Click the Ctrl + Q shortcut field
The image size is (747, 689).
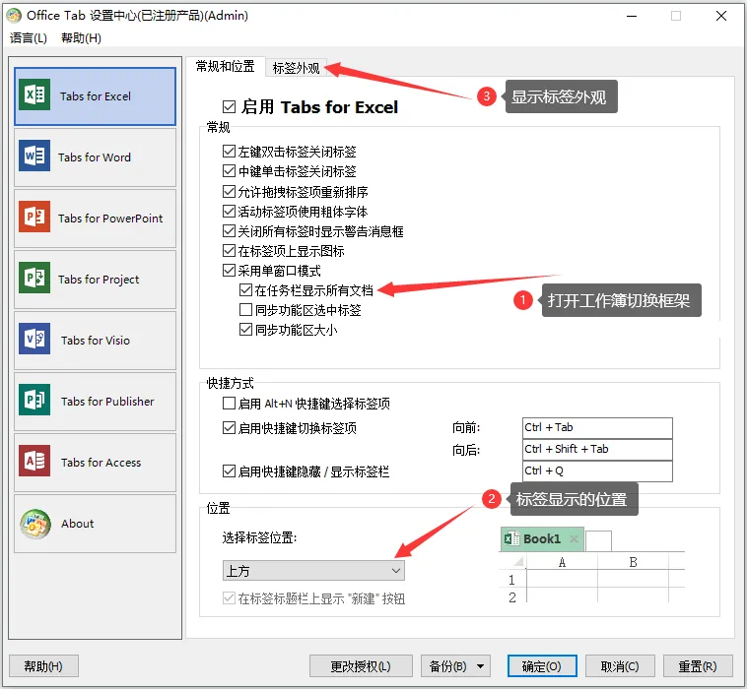pos(597,471)
